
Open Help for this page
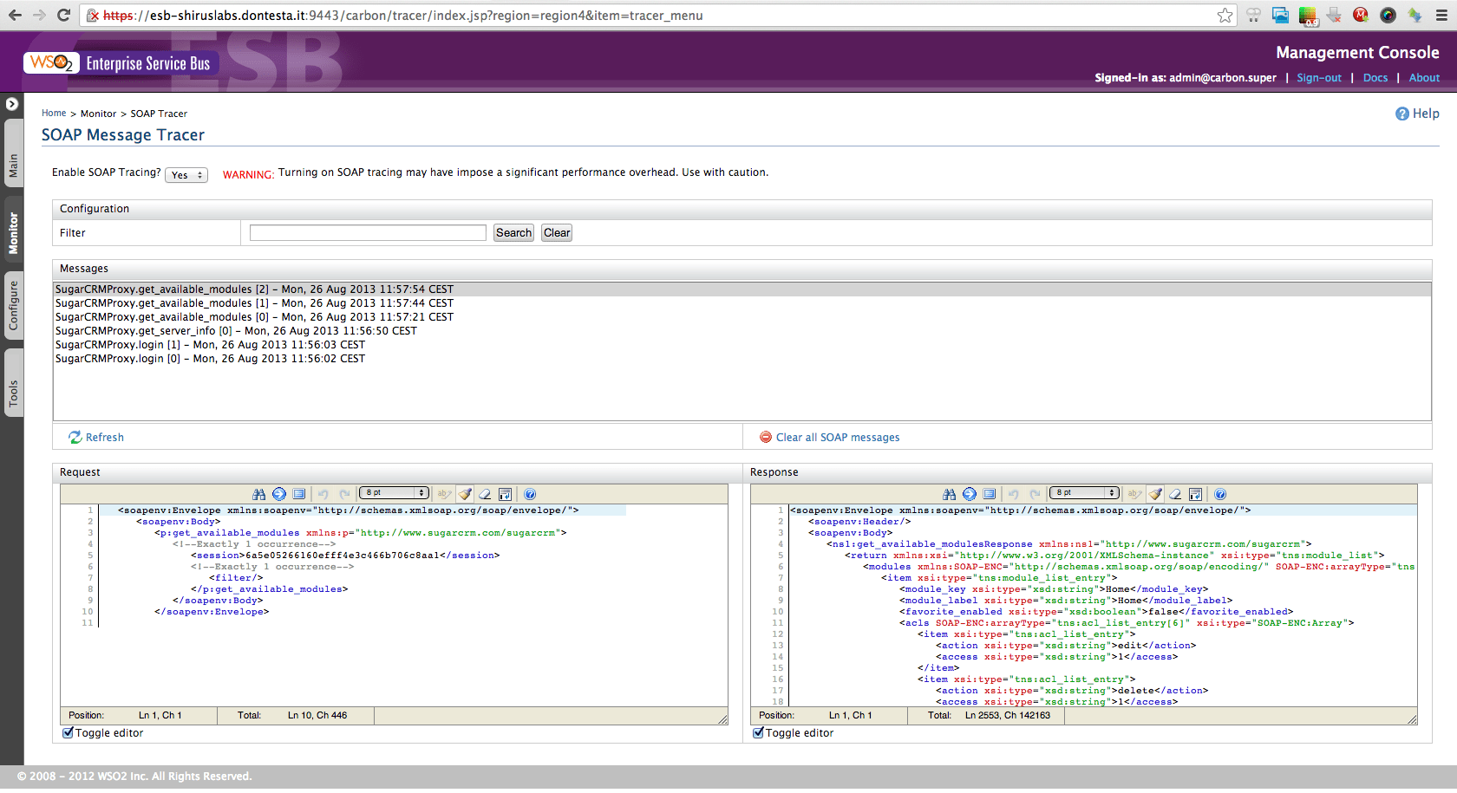pos(1417,114)
